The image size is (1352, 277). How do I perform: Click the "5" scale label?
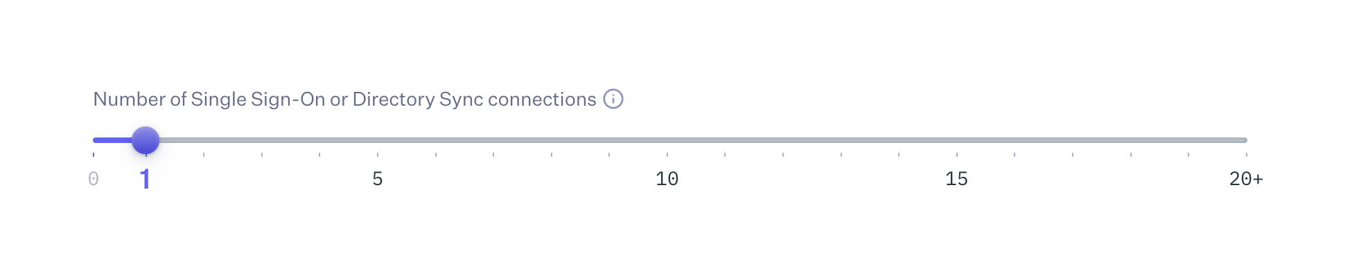[378, 180]
